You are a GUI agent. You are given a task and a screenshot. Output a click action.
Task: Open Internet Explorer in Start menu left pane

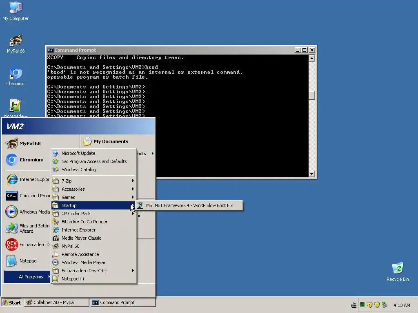pyautogui.click(x=27, y=179)
